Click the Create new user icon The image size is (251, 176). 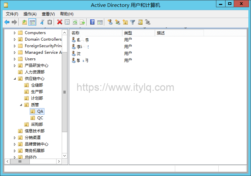110,22
